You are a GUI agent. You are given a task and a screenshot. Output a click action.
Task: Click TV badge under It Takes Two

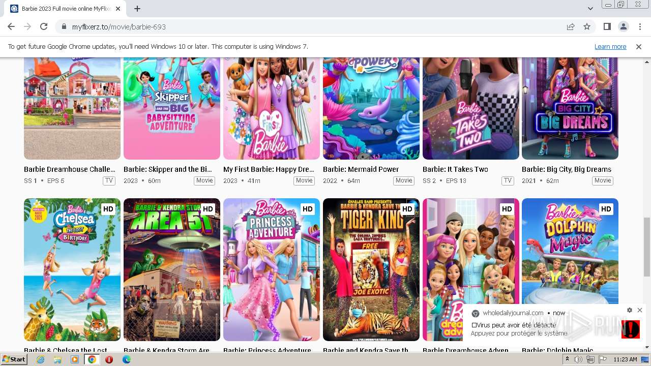coord(508,180)
